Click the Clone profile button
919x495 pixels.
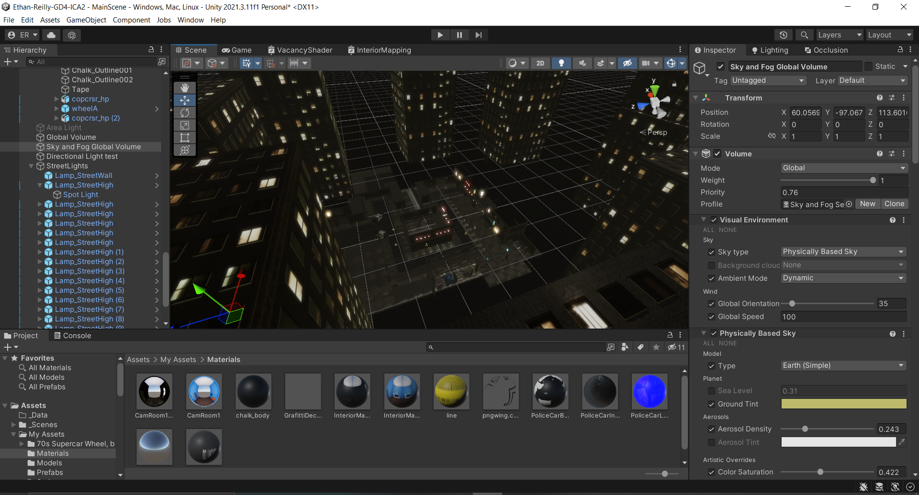point(894,204)
